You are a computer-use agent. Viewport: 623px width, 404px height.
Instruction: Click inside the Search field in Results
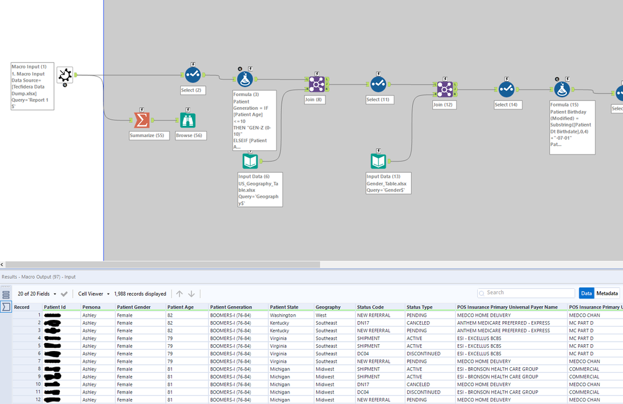tap(526, 292)
